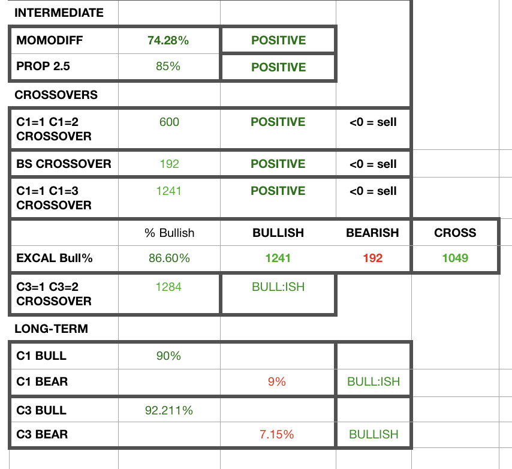Viewport: 512px width, 469px height.
Task: Select the MOMODIFF label cell
Action: coord(50,41)
